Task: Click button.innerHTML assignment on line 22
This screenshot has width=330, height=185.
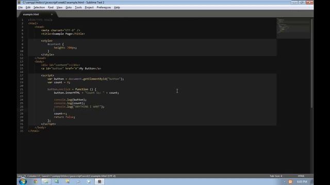Action: pyautogui.click(x=87, y=92)
